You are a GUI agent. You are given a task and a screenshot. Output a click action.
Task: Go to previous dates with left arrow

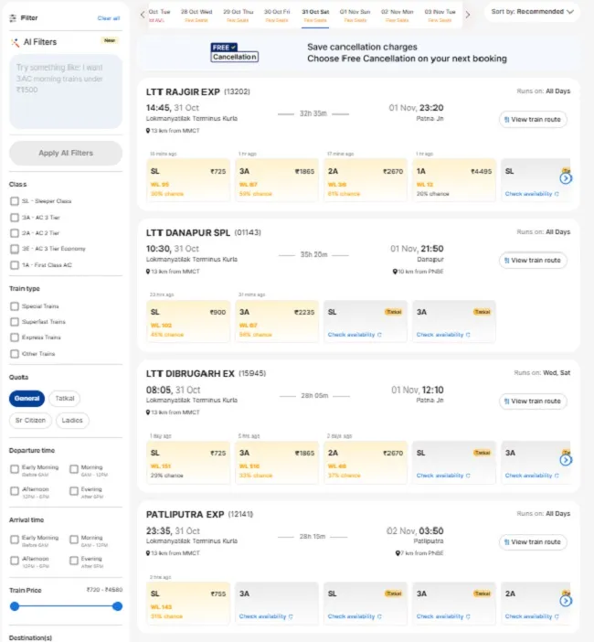pos(143,15)
